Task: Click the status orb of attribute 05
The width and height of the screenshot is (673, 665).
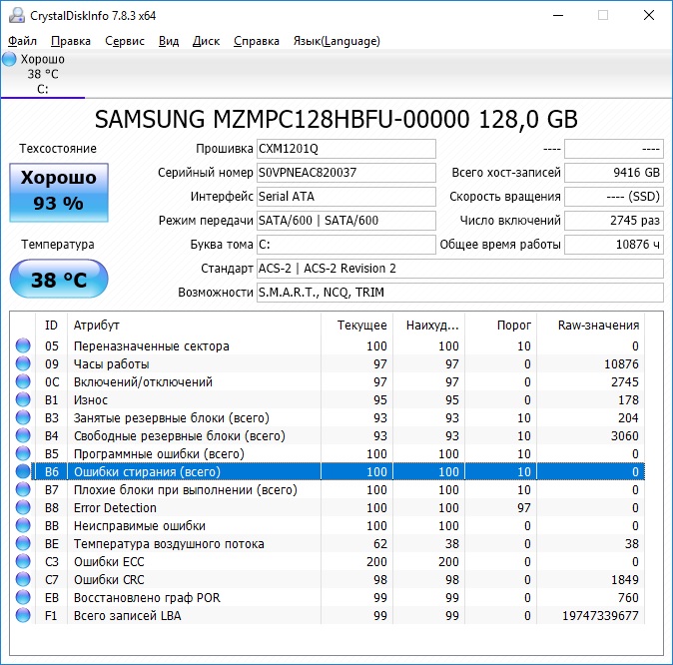Action: [x=23, y=345]
